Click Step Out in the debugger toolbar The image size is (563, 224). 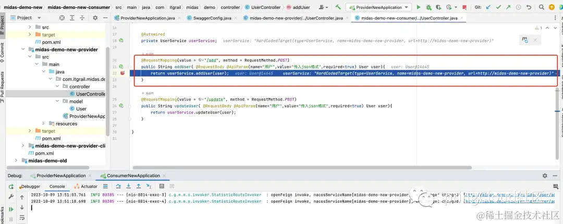tap(139, 186)
